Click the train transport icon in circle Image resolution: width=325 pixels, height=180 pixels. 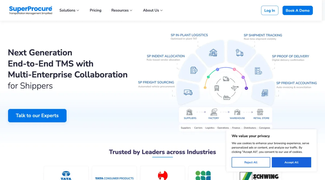[x=217, y=88]
